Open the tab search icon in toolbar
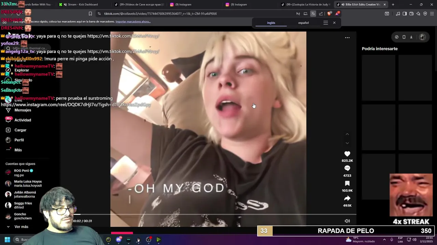Viewport: 437px width, 245px height. click(x=387, y=14)
